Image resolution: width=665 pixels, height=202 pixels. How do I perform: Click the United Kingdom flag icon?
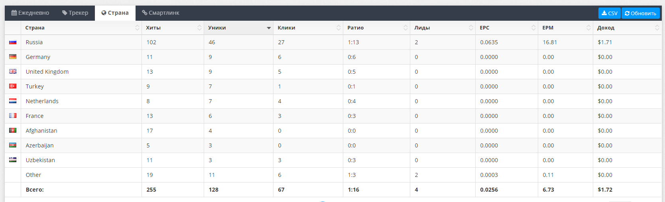(x=13, y=72)
